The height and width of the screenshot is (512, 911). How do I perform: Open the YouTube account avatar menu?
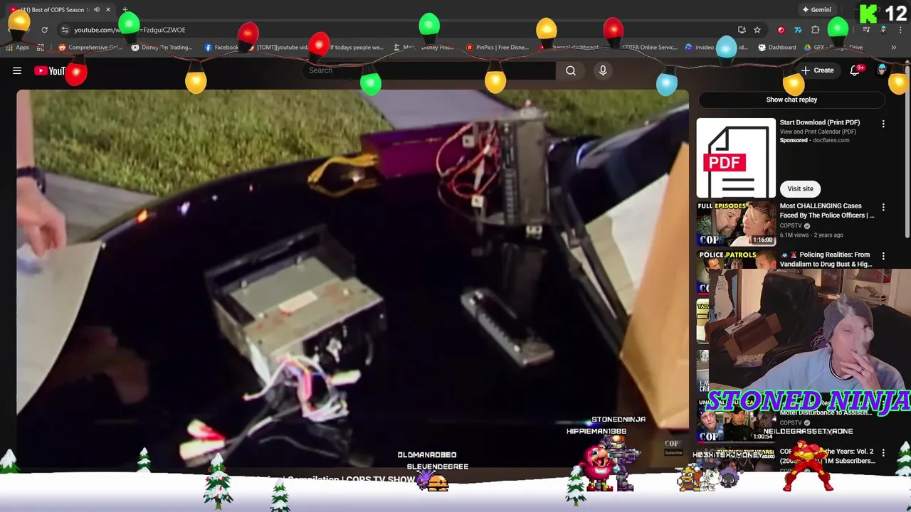coord(882,70)
